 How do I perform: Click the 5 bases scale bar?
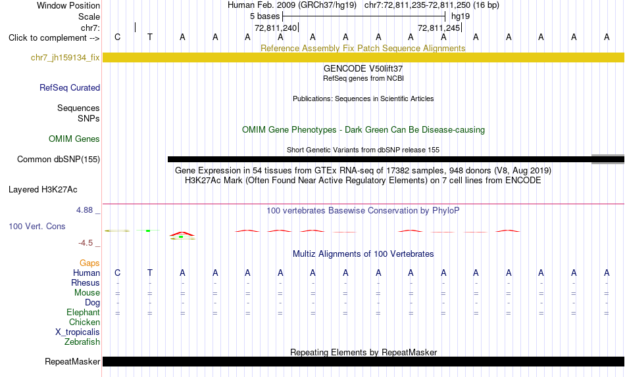[x=364, y=16]
